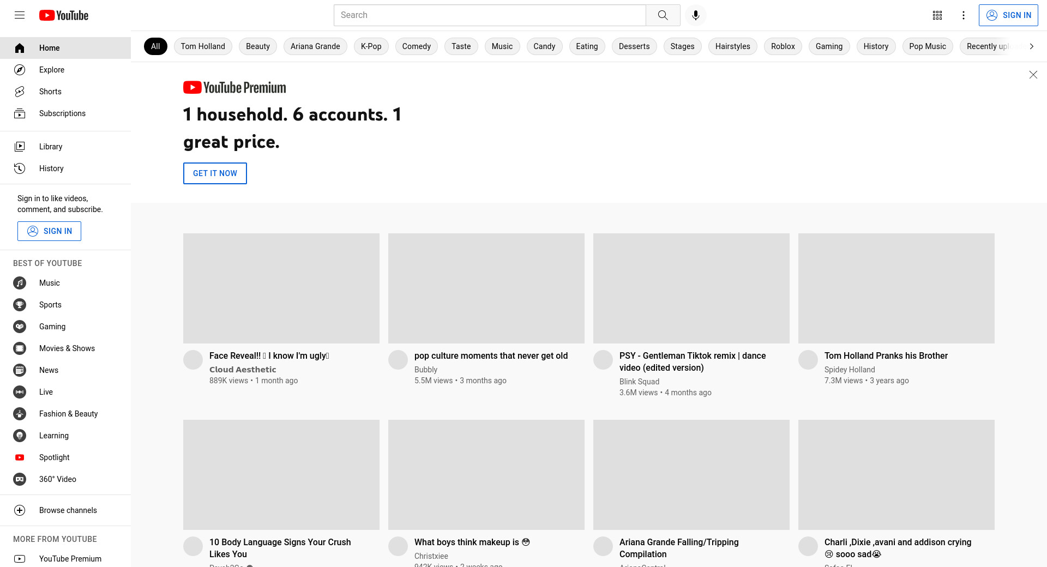Viewport: 1047px width, 567px height.
Task: Open News category
Action: click(65, 370)
